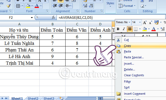Open the ribbon Fill Color dropdown arrow
Viewport: 166px width, 100px height.
click(x=32, y=6)
